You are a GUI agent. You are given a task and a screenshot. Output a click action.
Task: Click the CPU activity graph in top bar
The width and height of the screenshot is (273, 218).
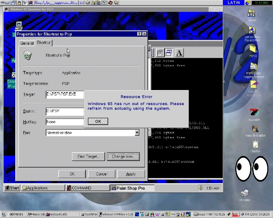click(56, 3)
